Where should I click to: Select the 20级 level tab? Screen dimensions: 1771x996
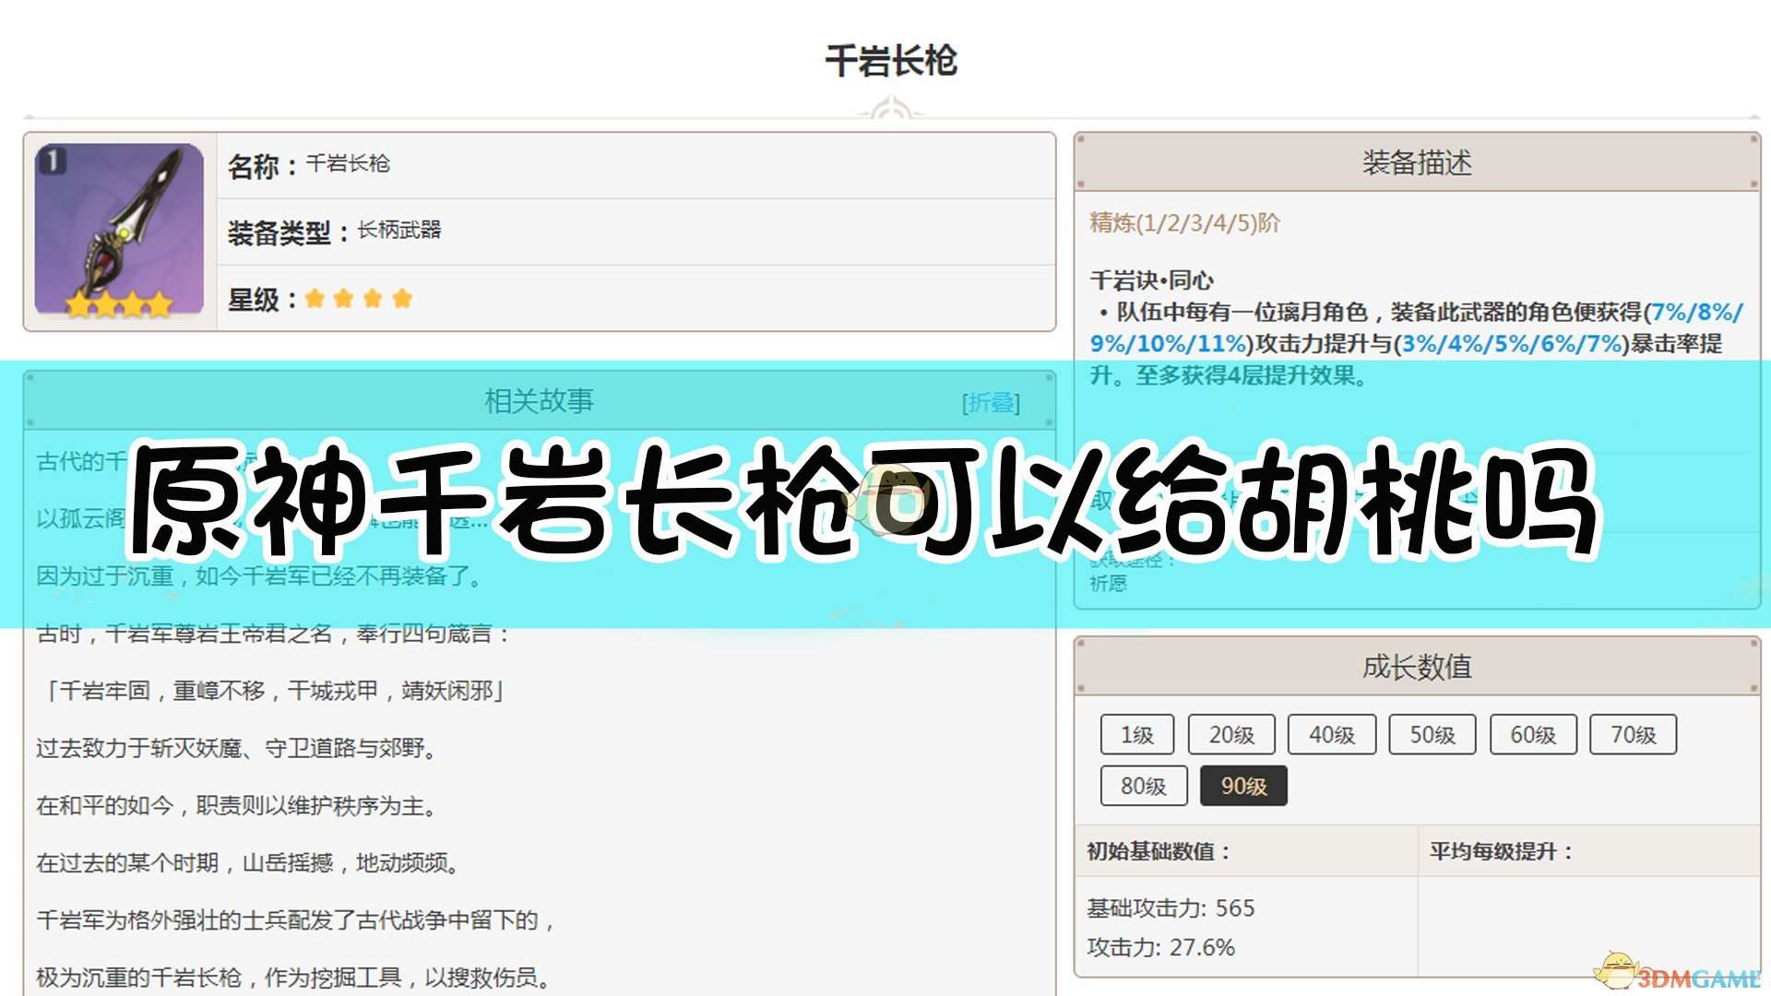pos(1231,734)
